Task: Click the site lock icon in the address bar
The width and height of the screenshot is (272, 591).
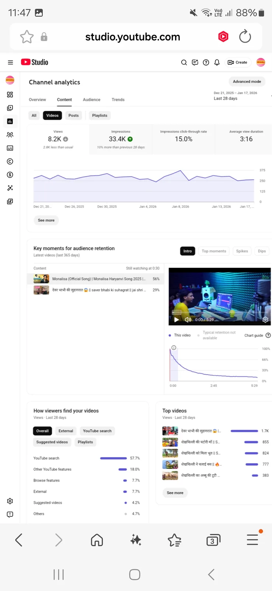Action: pos(44,37)
